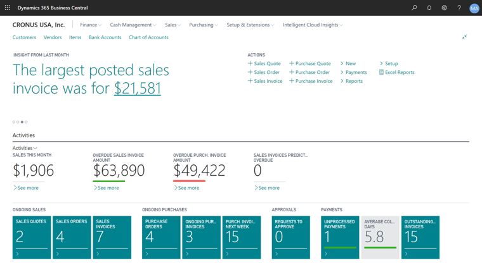Open the settings gear icon
The height and width of the screenshot is (270, 482).
[x=444, y=8]
